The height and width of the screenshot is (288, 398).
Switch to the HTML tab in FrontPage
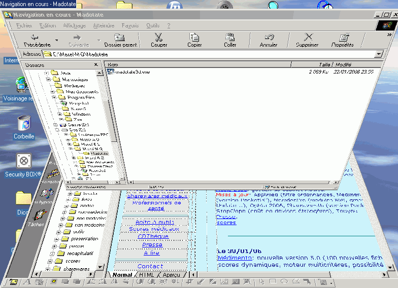[x=147, y=275]
